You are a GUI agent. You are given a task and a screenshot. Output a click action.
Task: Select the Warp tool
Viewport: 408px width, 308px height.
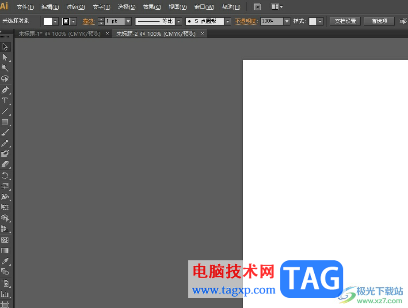pos(5,197)
